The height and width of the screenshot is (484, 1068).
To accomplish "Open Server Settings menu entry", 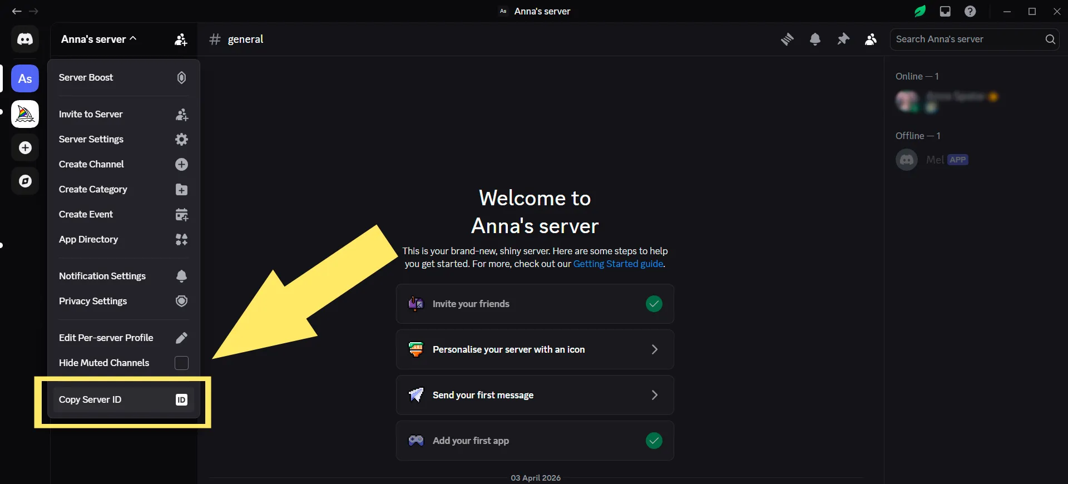I will click(x=123, y=139).
